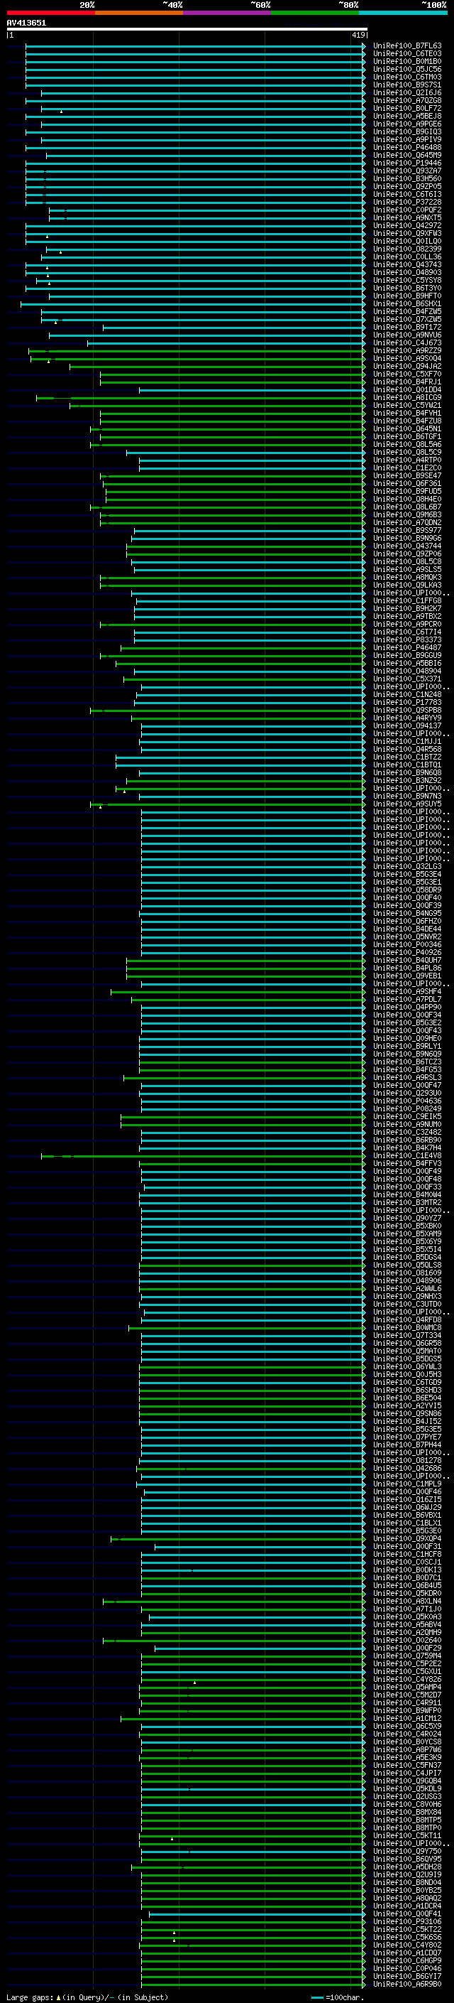
Task: Click the UniRef100_B9WFP0 label
Action: click(x=407, y=1711)
